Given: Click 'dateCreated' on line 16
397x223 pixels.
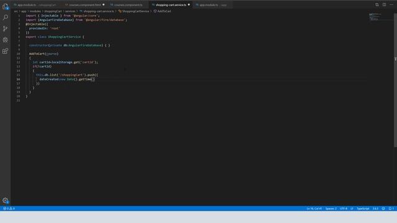Looking at the screenshot, I should click(49, 79).
